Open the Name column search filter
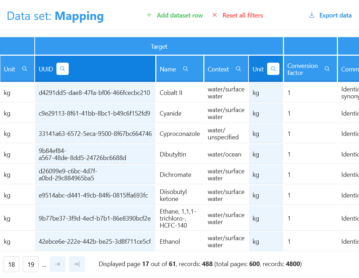Image resolution: width=359 pixels, height=278 pixels. (185, 69)
